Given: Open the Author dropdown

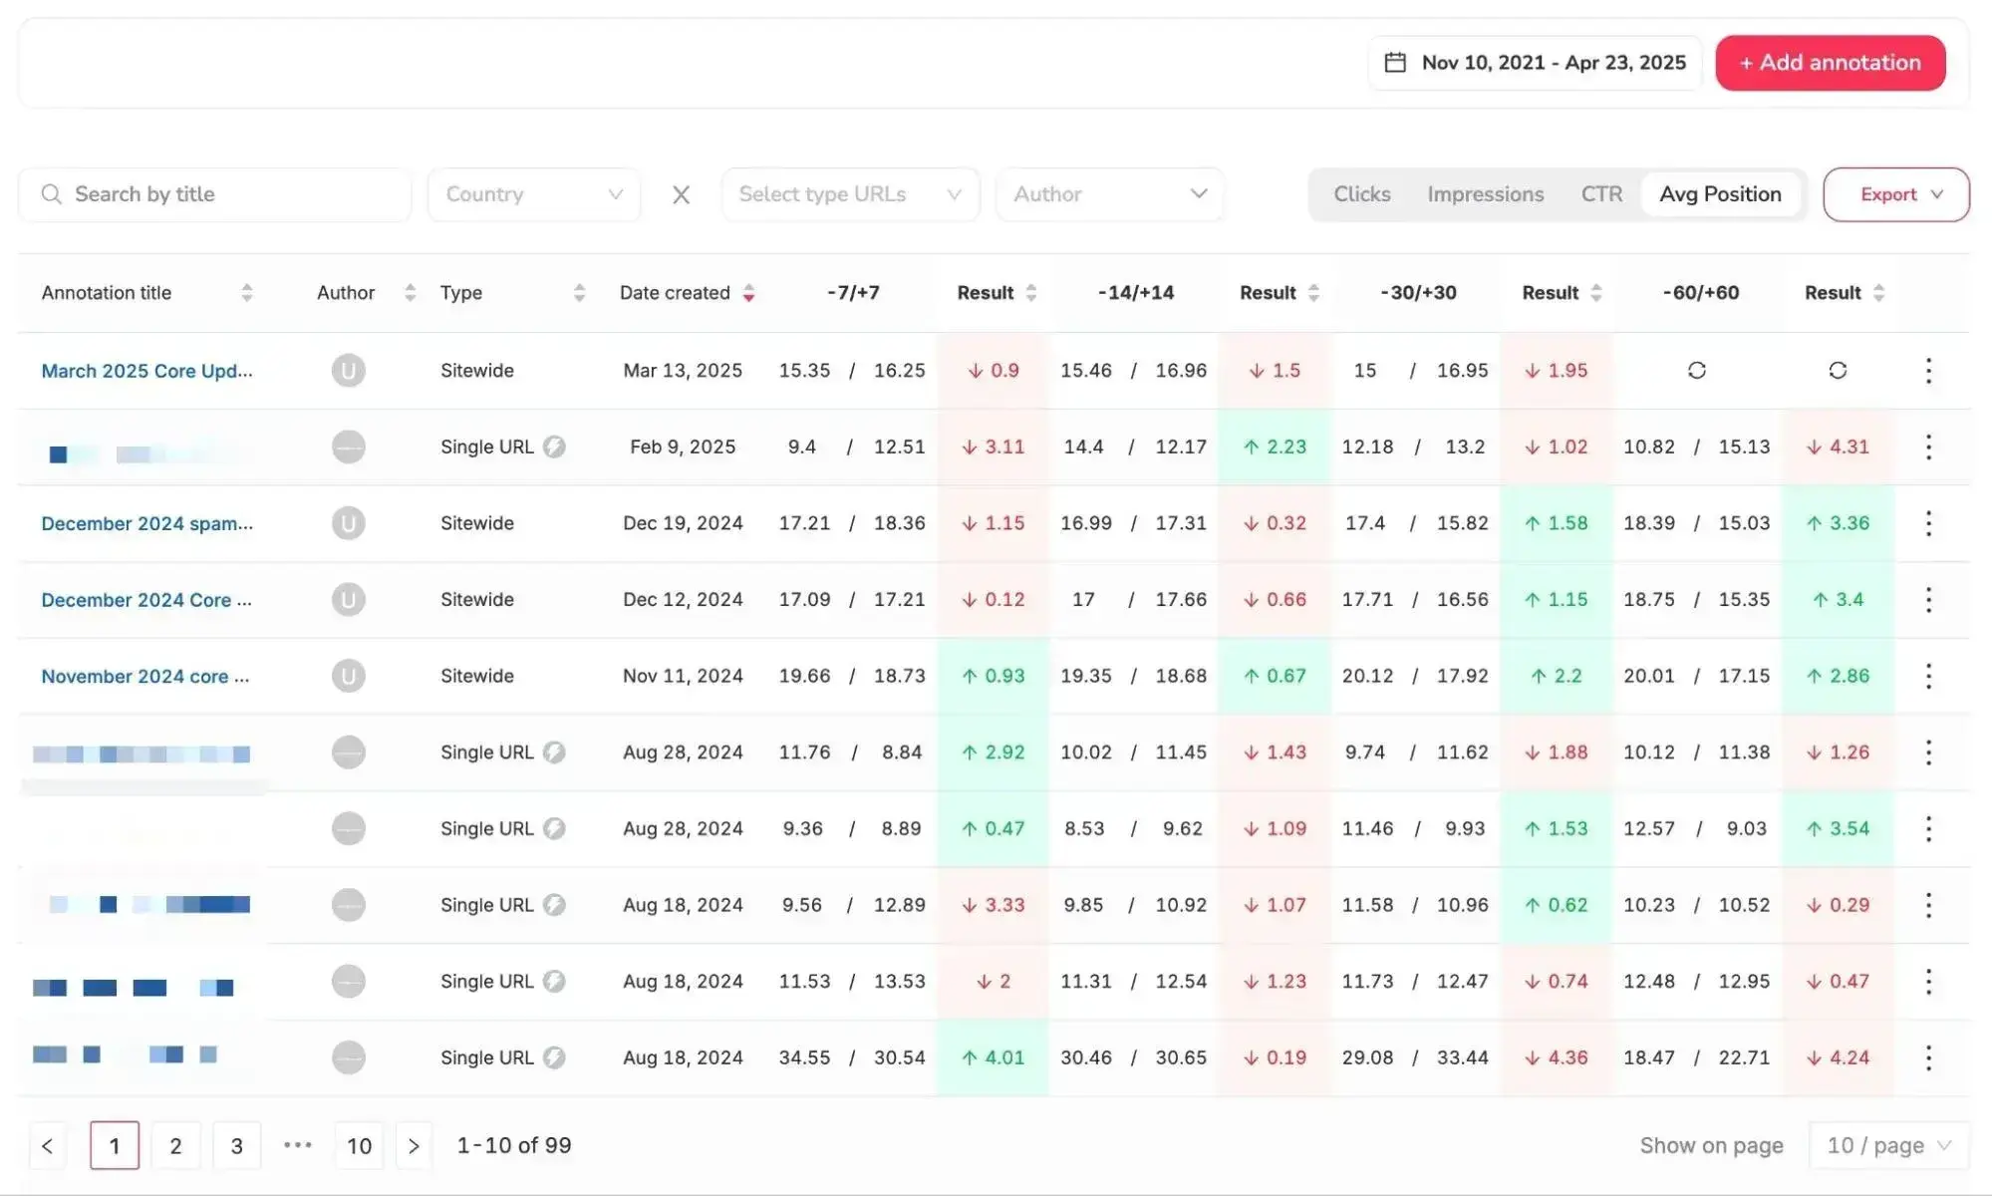Looking at the screenshot, I should (x=1109, y=193).
